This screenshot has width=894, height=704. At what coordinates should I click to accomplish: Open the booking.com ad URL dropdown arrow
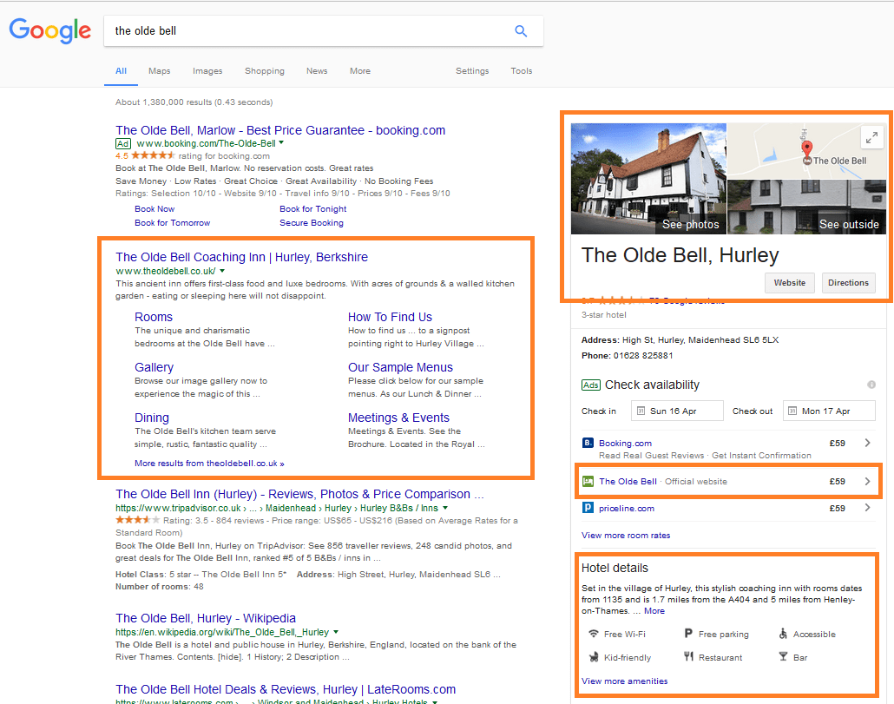281,143
